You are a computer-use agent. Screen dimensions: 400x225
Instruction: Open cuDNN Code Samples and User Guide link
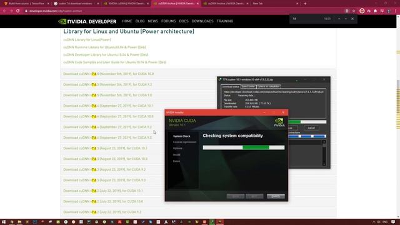[x=115, y=62]
